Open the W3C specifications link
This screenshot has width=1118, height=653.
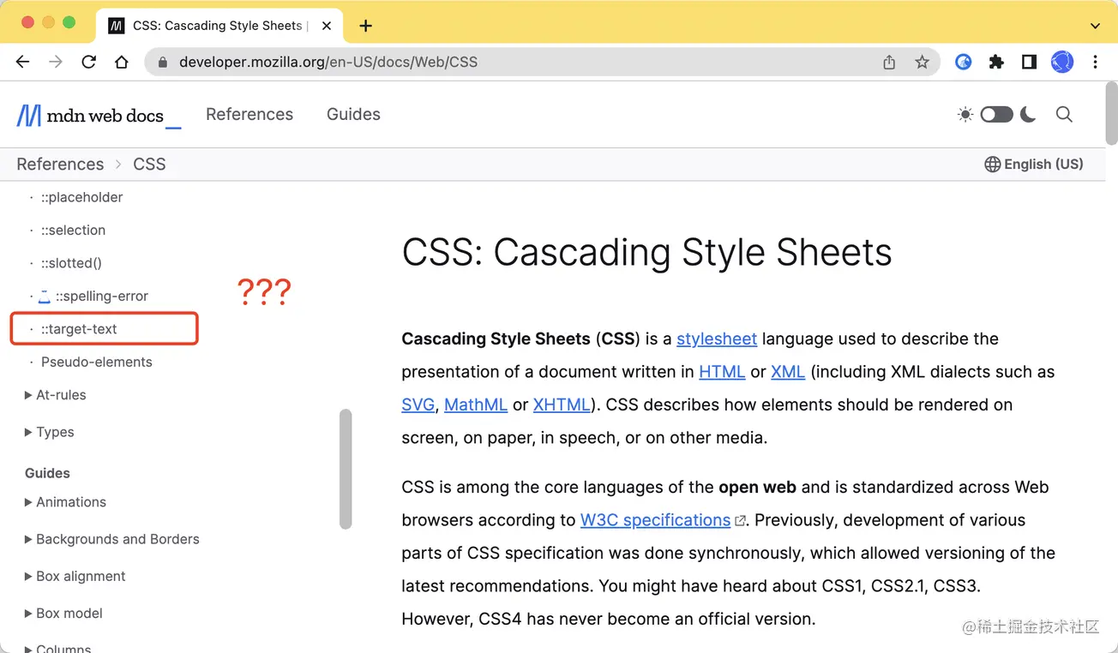(654, 519)
